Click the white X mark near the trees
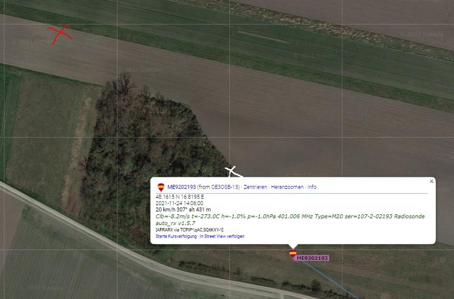 click(x=233, y=172)
